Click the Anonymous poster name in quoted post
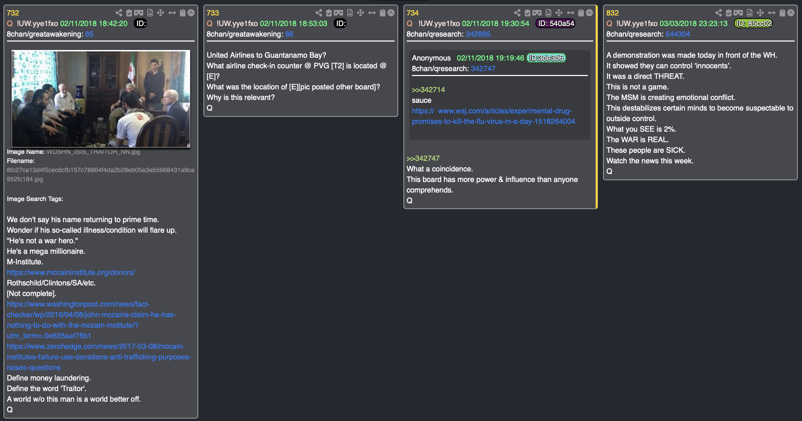This screenshot has height=421, width=802. 431,58
